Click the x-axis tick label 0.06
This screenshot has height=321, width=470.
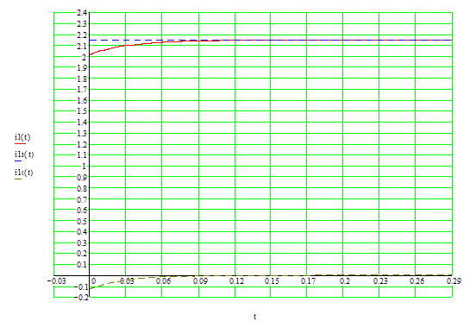click(163, 281)
